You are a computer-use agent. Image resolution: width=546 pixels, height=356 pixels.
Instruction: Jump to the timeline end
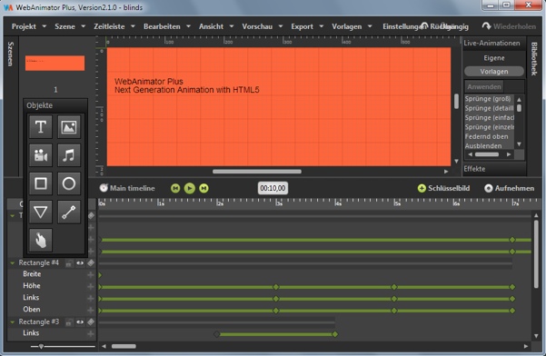click(x=204, y=188)
